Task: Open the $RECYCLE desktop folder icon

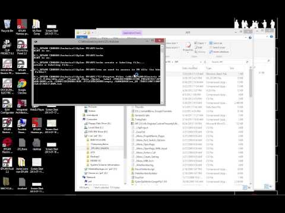Action: coord(7,183)
